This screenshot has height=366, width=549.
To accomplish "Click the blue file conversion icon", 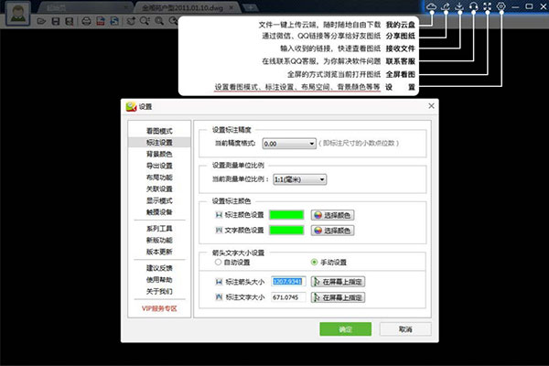I will click(114, 21).
